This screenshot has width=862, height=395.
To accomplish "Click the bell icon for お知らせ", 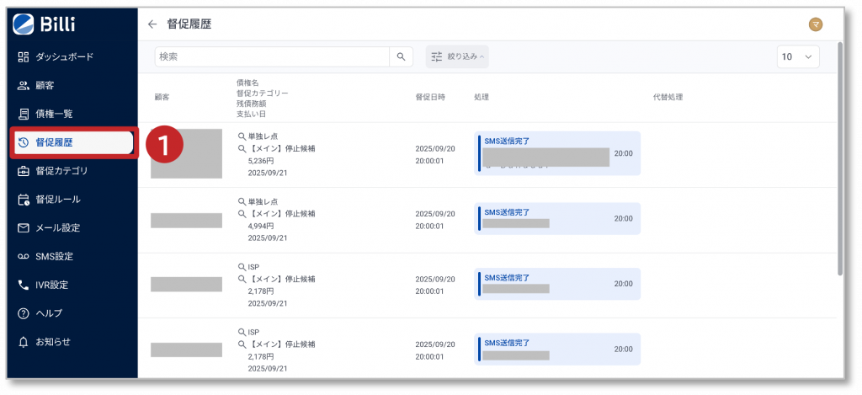I will [x=24, y=341].
